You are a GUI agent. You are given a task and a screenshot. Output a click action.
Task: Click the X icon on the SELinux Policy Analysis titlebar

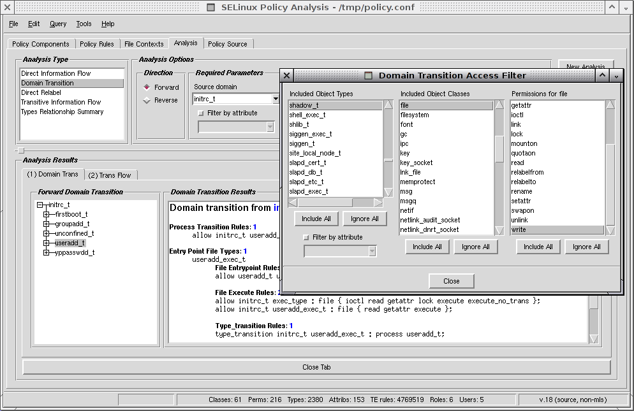[7, 7]
